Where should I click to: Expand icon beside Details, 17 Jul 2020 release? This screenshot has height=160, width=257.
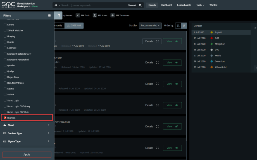pos(157,41)
